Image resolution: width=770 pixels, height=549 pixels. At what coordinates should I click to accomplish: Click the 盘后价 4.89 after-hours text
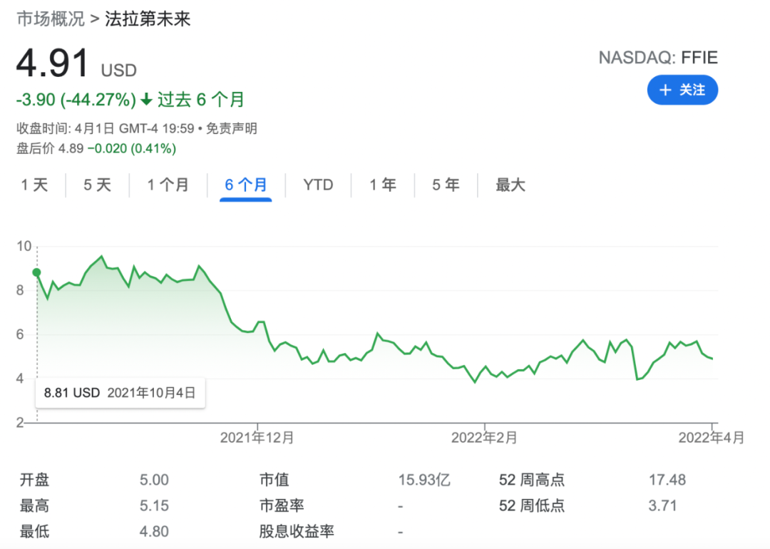[x=50, y=148]
